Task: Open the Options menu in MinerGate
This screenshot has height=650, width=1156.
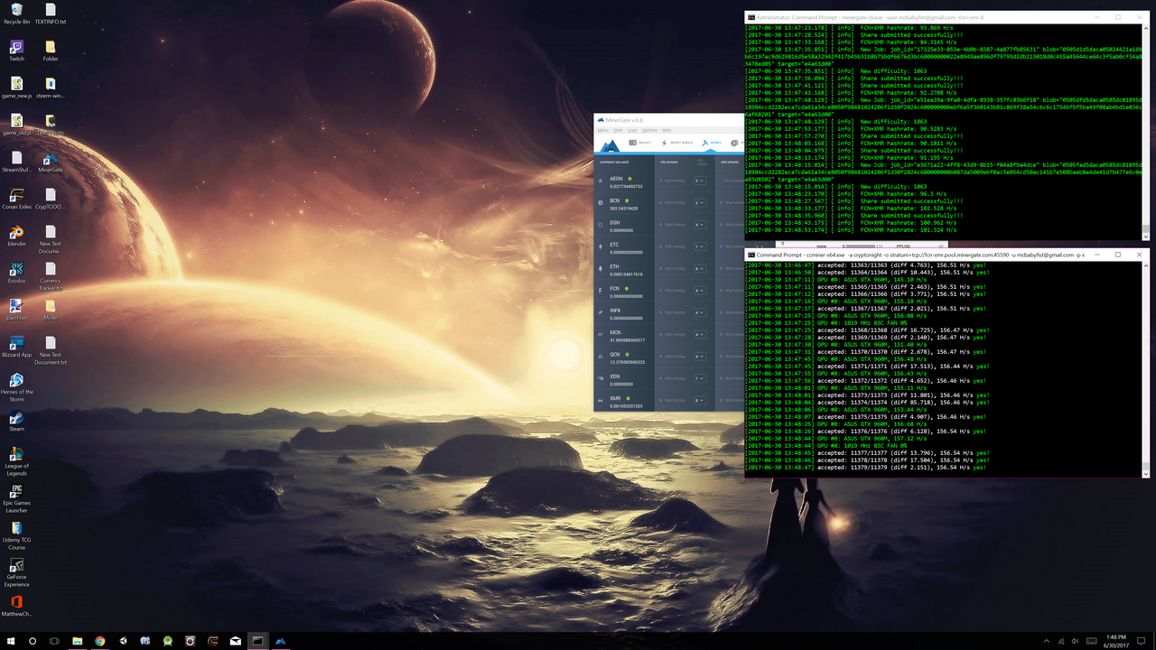Action: pos(649,130)
